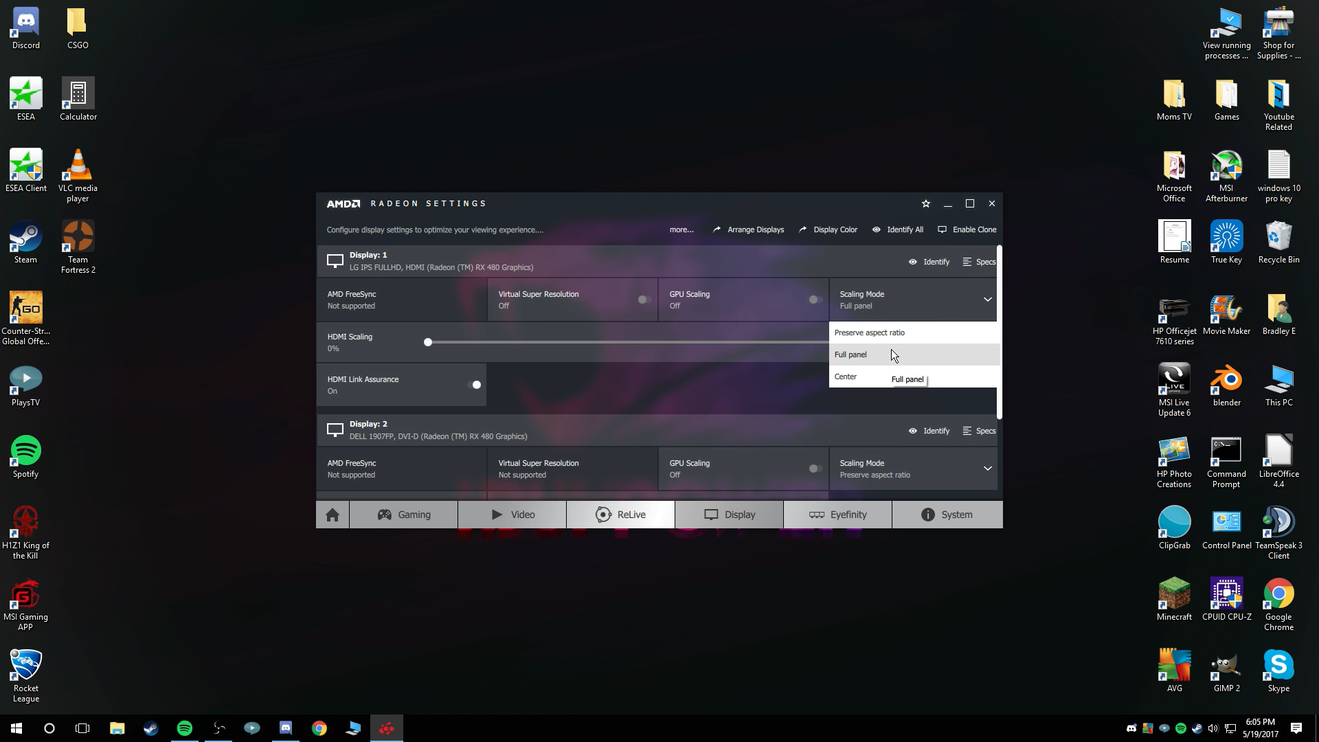
Task: Click the Home icon in Radeon Settings
Action: (332, 515)
